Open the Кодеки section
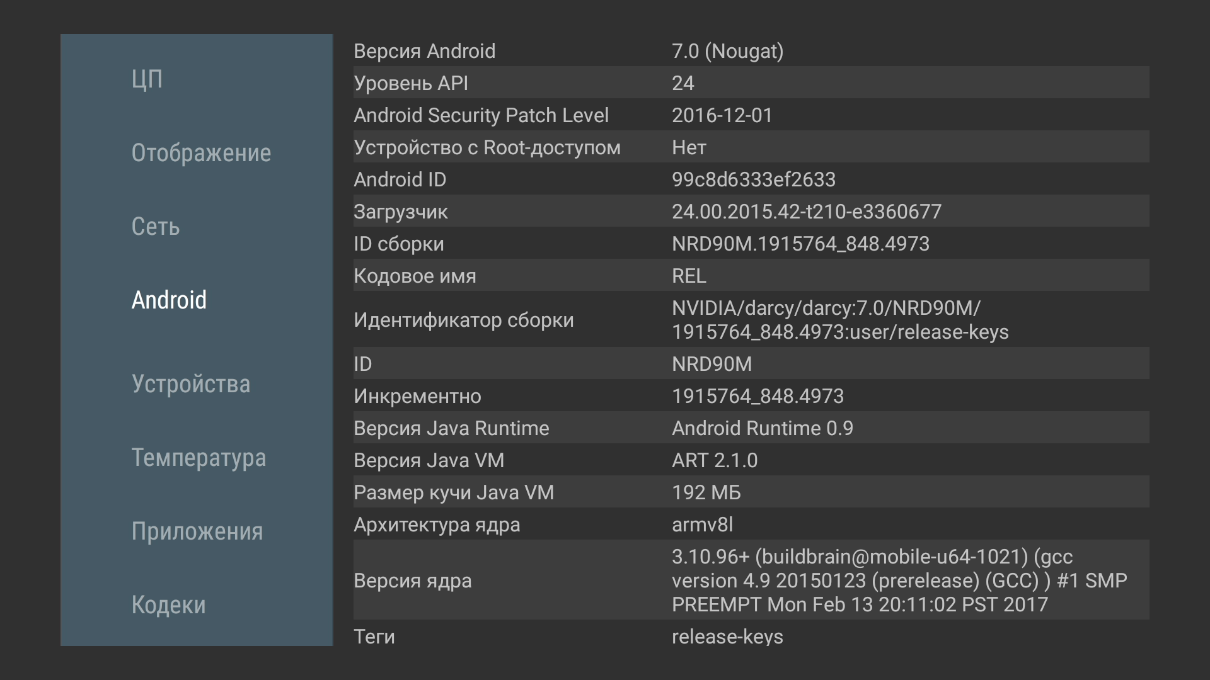The height and width of the screenshot is (680, 1210). tap(168, 605)
